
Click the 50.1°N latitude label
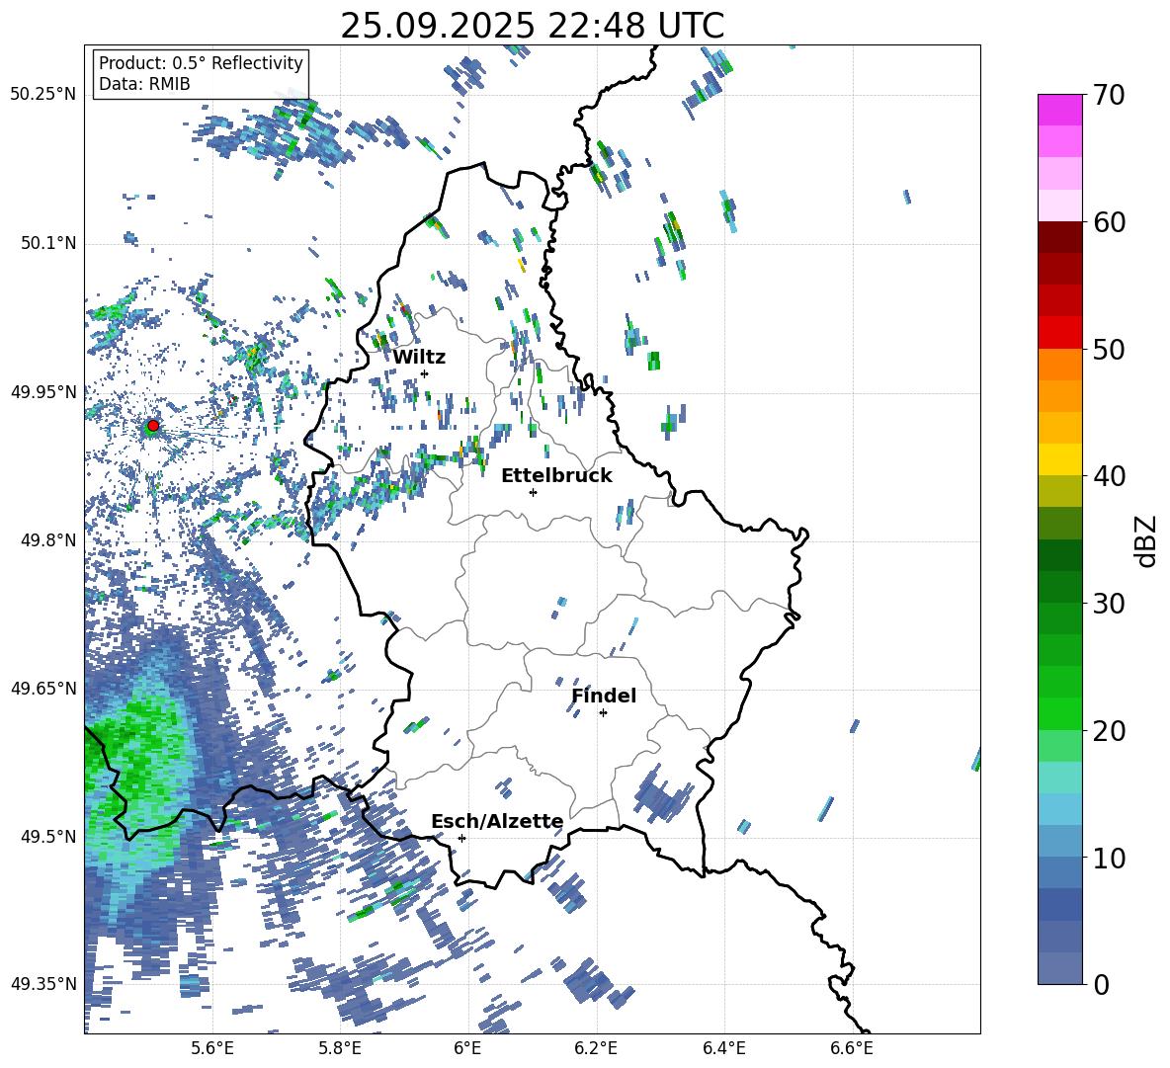pos(47,243)
